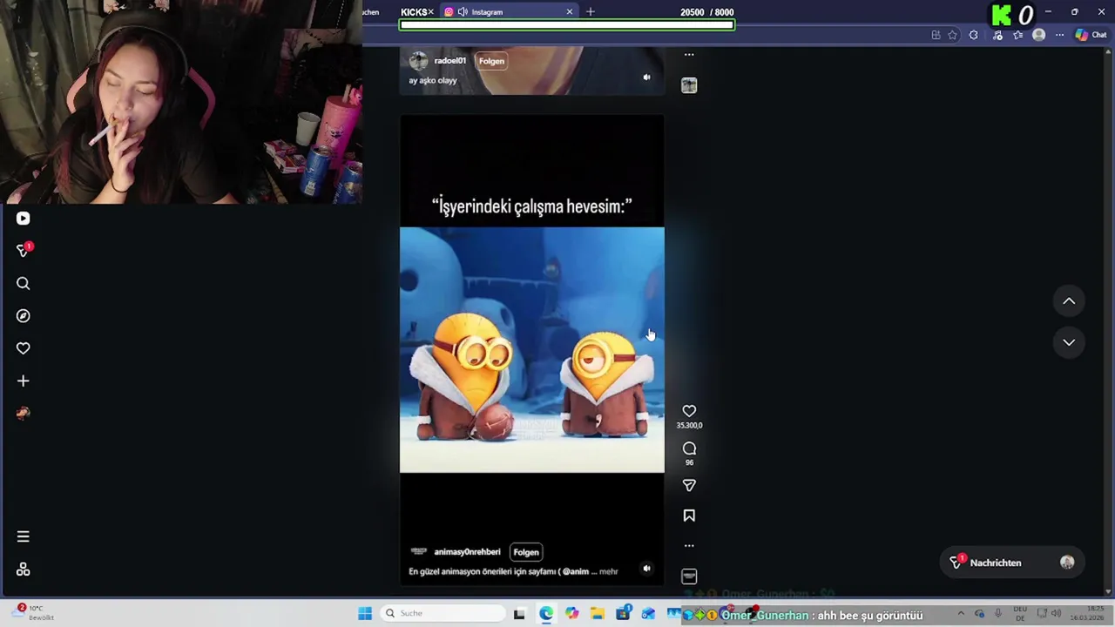1115x627 pixels.
Task: Open browser extensions puzzle icon
Action: coord(974,35)
